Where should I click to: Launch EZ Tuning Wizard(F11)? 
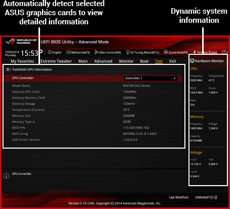click(x=143, y=52)
